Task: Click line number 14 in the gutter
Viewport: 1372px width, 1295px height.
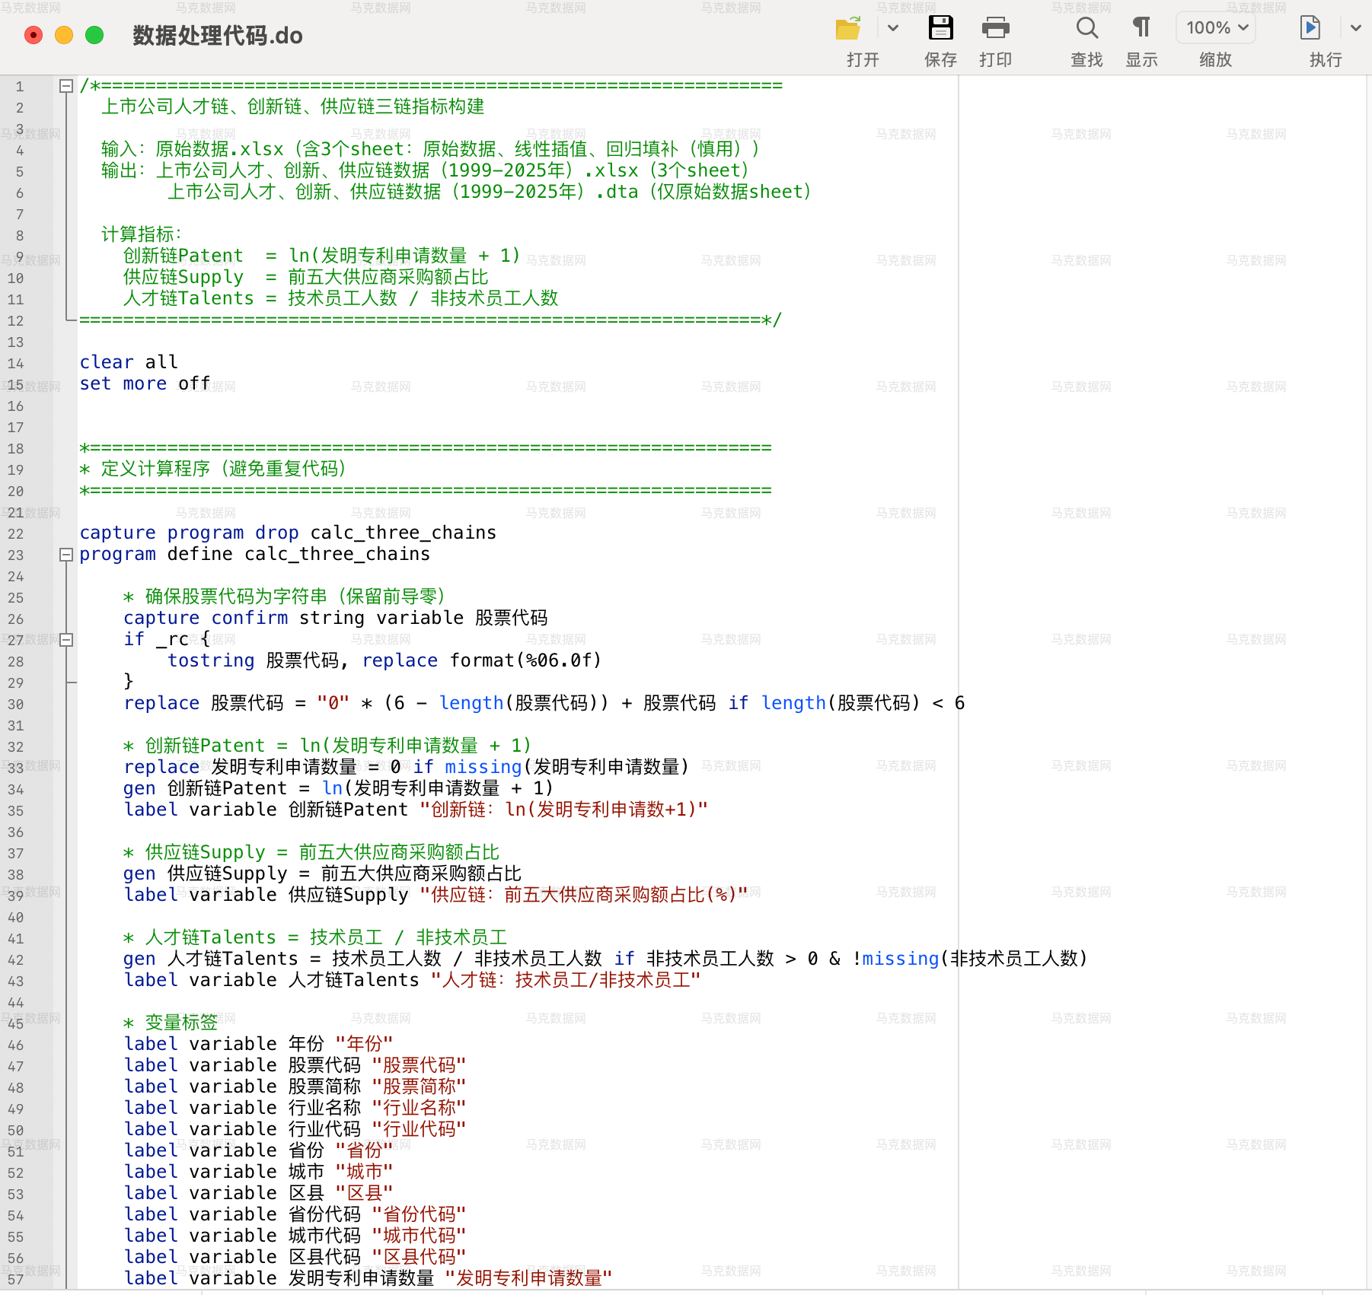Action: (x=16, y=364)
